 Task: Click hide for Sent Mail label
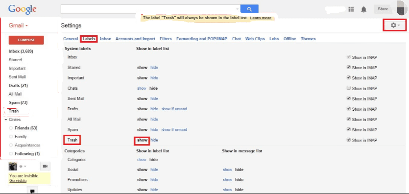[154, 98]
